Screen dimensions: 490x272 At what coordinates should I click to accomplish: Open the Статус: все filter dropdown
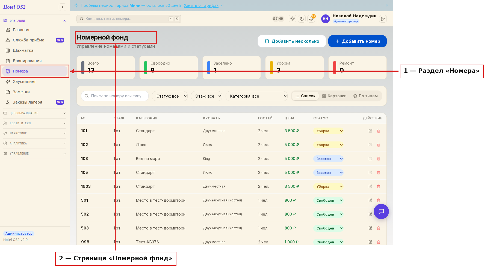coord(170,96)
